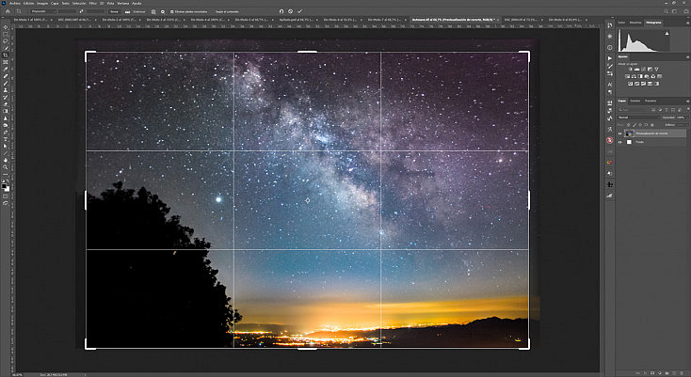The image size is (691, 377).
Task: Toggle the Lock all padlock icon
Action: [x=651, y=125]
